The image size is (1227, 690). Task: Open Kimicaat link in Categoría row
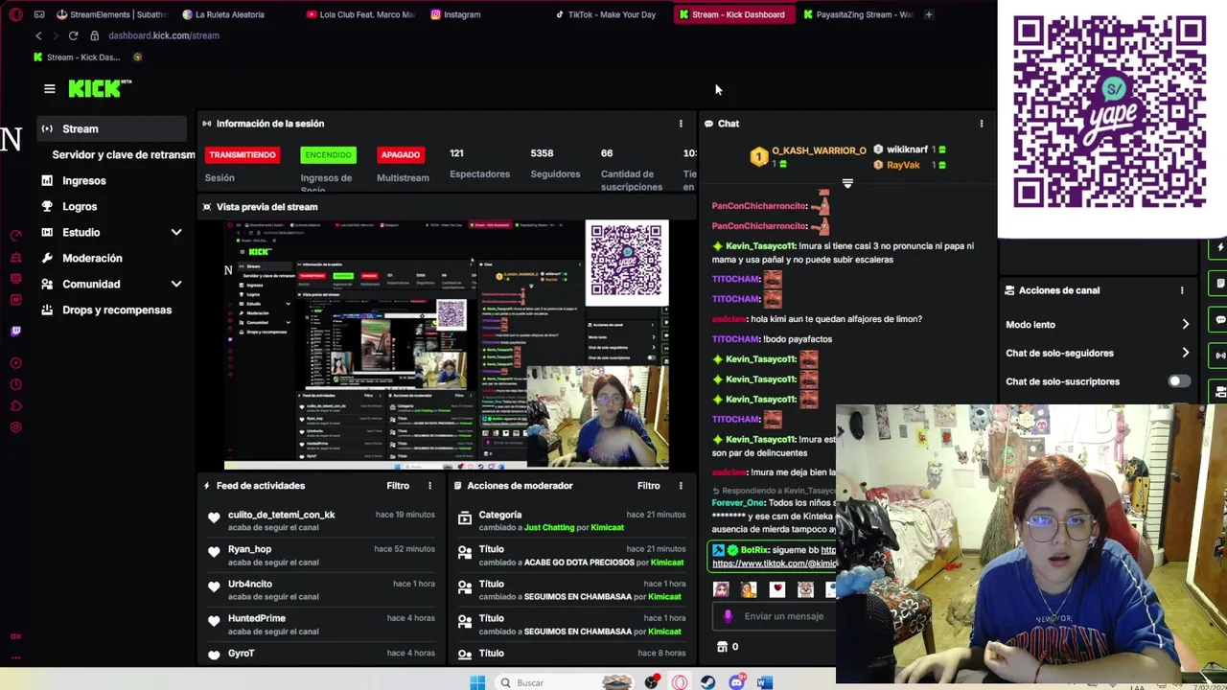coord(608,528)
